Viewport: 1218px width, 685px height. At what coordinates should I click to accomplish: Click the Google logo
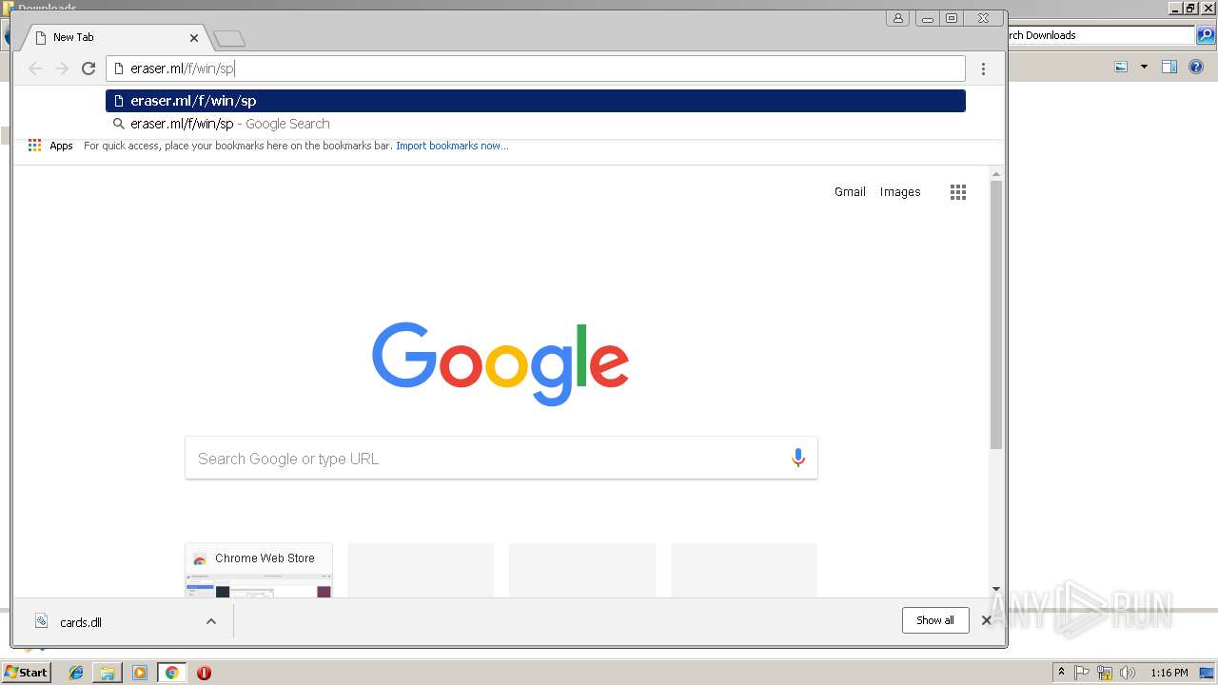(501, 363)
